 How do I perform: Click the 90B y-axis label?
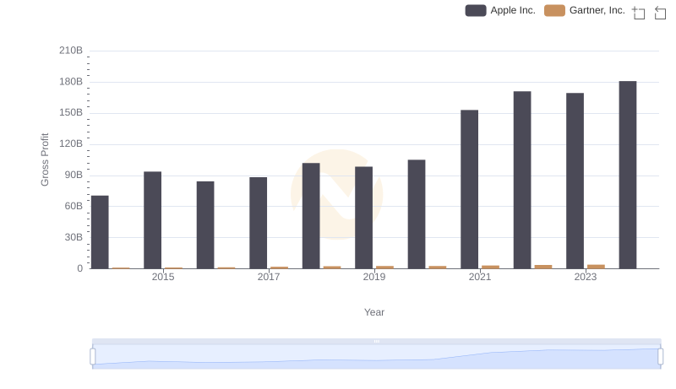(x=74, y=176)
